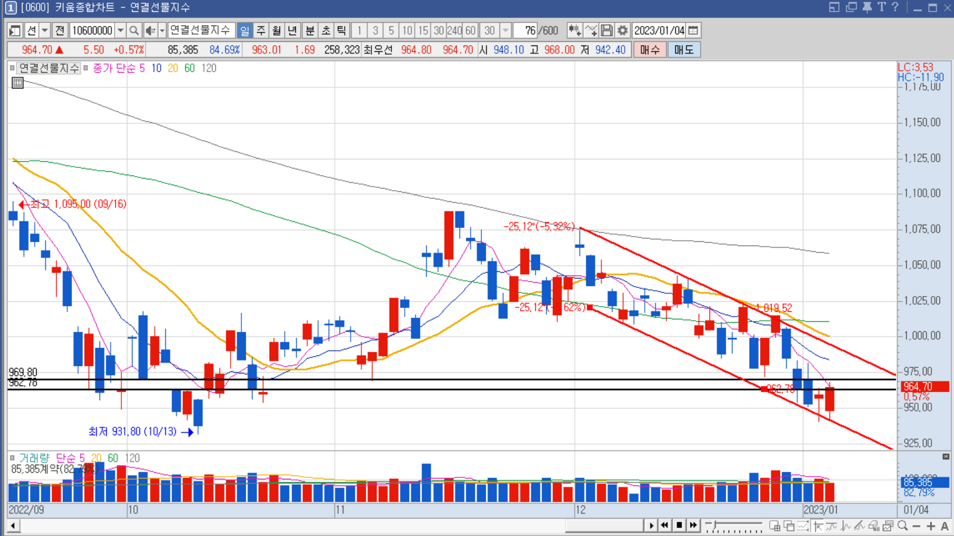Click the bar count field showing 76
Screen dimensions: 954x536
click(525, 31)
